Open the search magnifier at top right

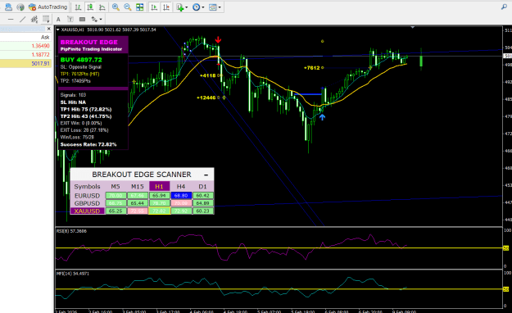(504, 7)
